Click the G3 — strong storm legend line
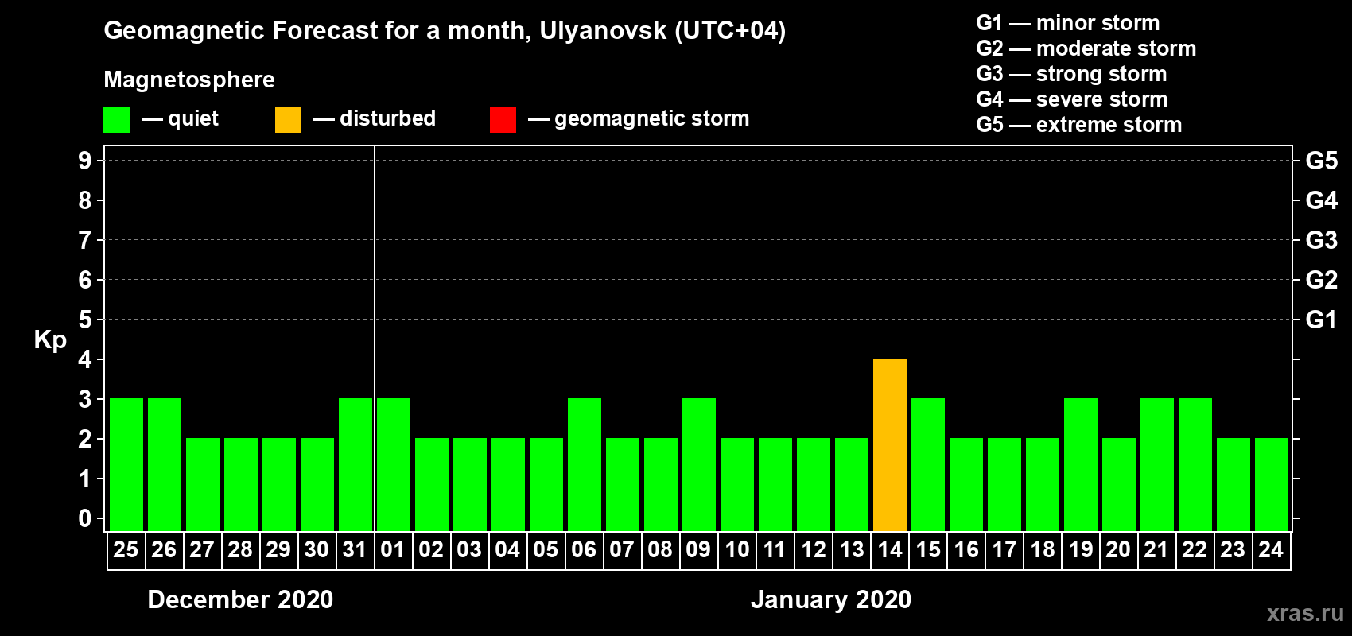 tap(1072, 74)
